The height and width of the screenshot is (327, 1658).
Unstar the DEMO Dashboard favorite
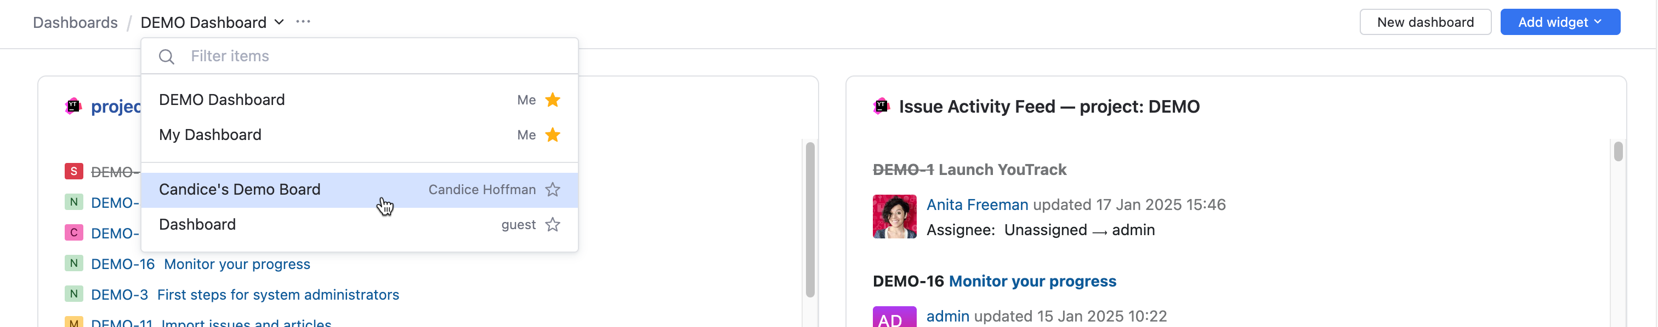point(552,100)
